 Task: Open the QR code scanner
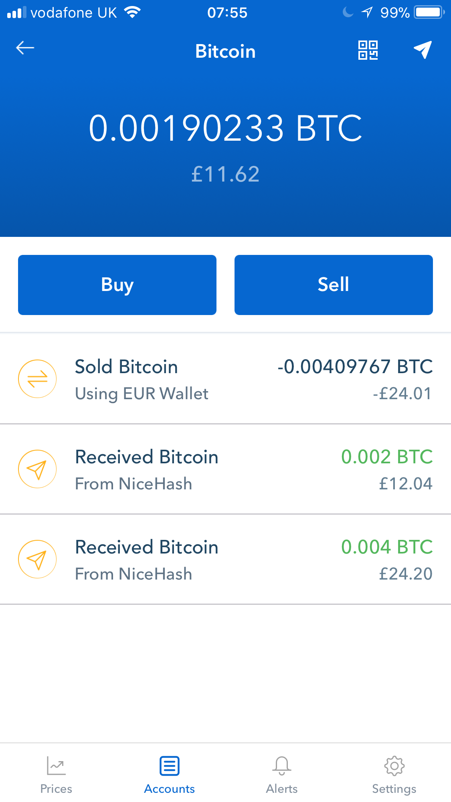[x=368, y=50]
